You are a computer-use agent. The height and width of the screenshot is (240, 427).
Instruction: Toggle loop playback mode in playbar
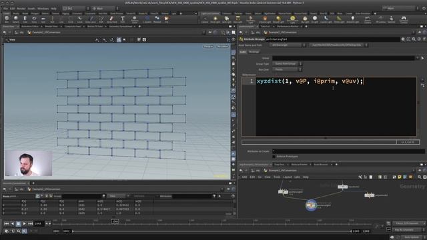click(x=18, y=231)
